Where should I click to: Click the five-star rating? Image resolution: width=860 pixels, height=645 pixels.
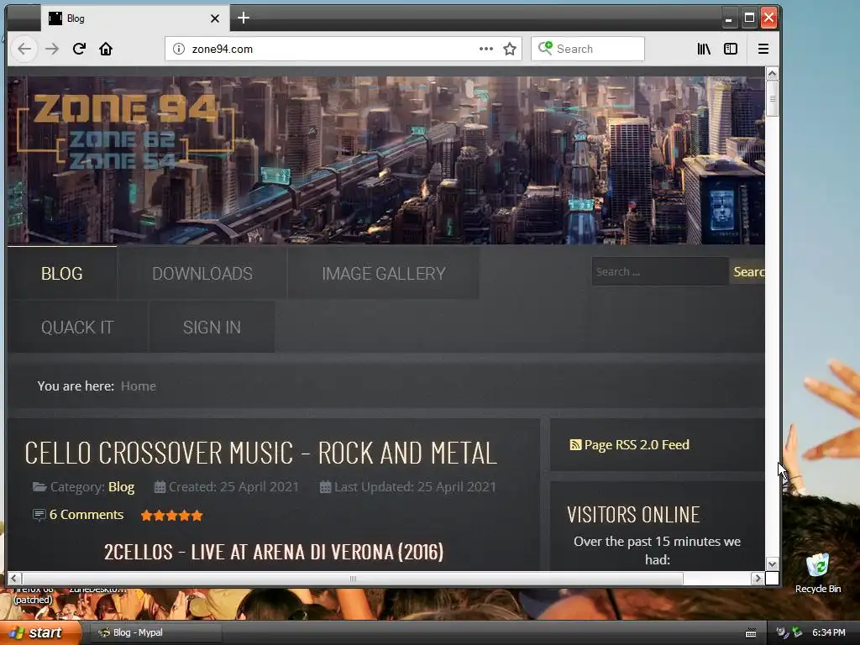(x=171, y=516)
